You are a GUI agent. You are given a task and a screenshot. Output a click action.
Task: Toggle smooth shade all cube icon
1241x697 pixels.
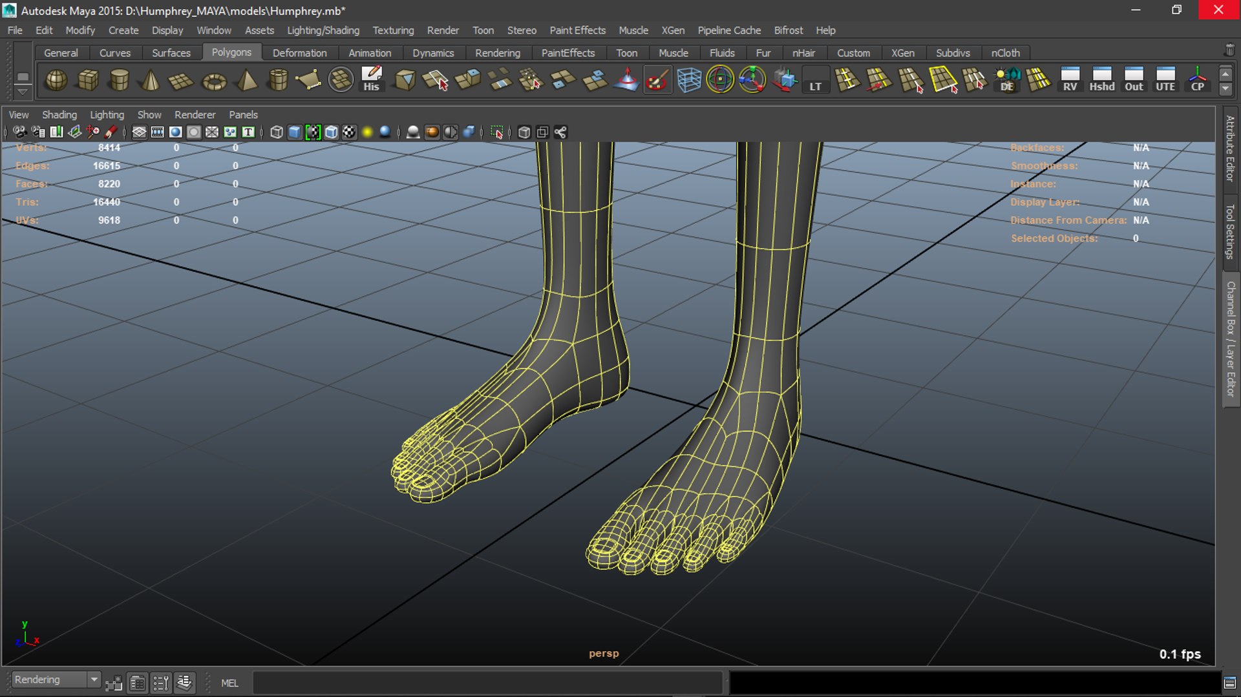[x=295, y=132]
